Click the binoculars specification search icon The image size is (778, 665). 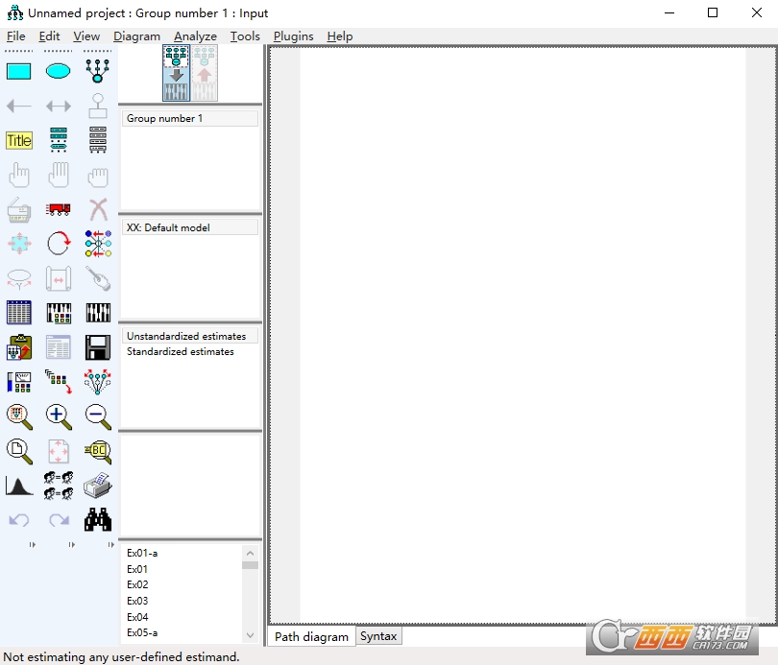pos(98,520)
